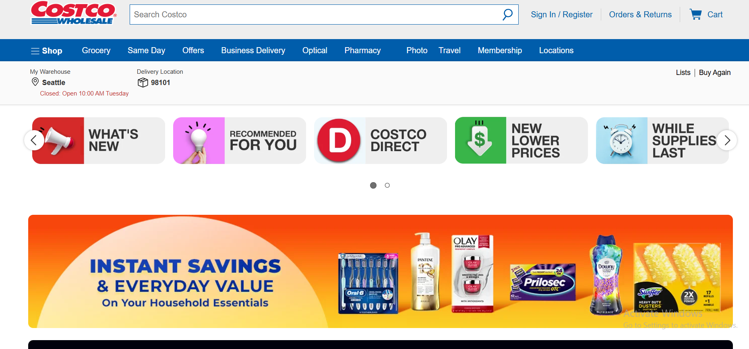Open the Recommended For You lightbulb tile

[240, 141]
